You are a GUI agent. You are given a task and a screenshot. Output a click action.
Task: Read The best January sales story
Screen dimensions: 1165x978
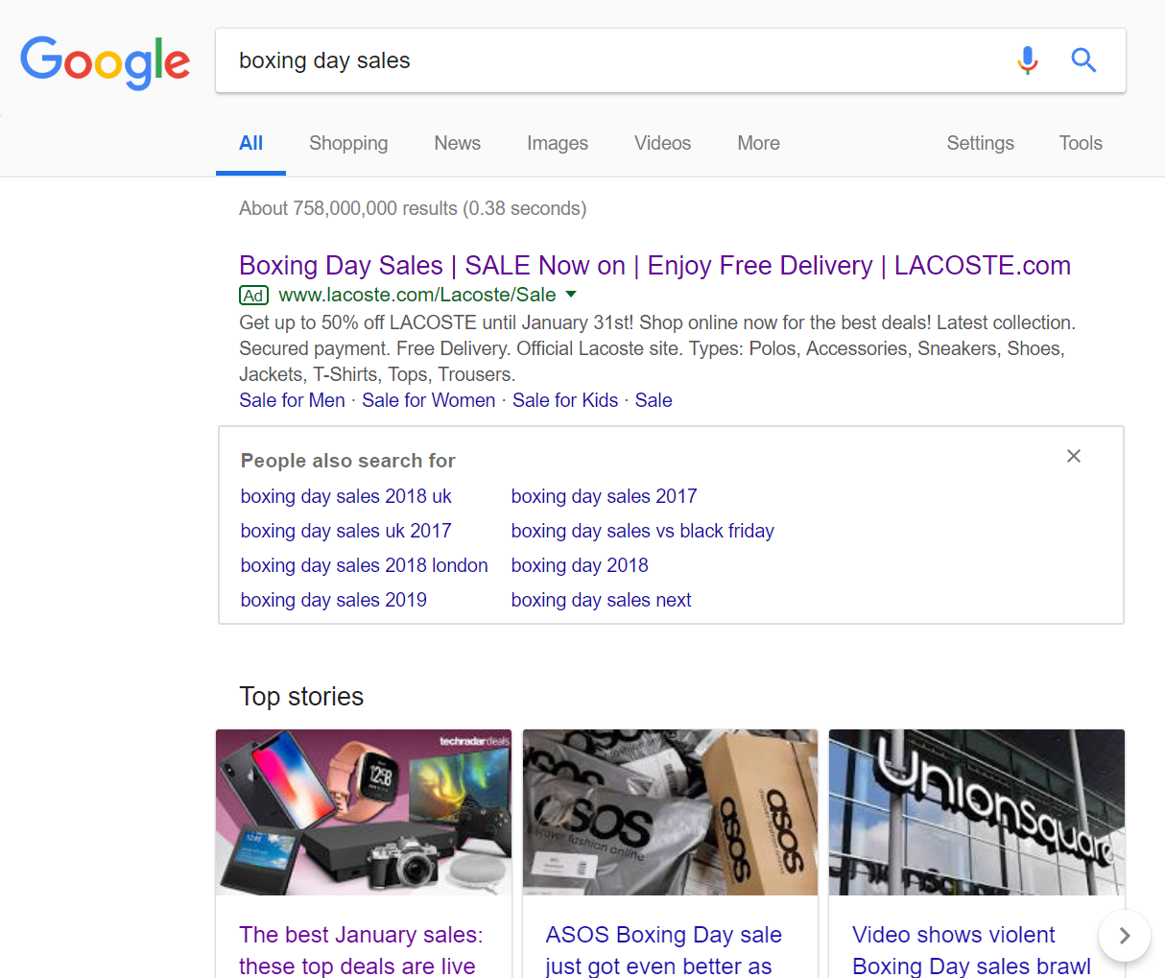[x=361, y=949]
